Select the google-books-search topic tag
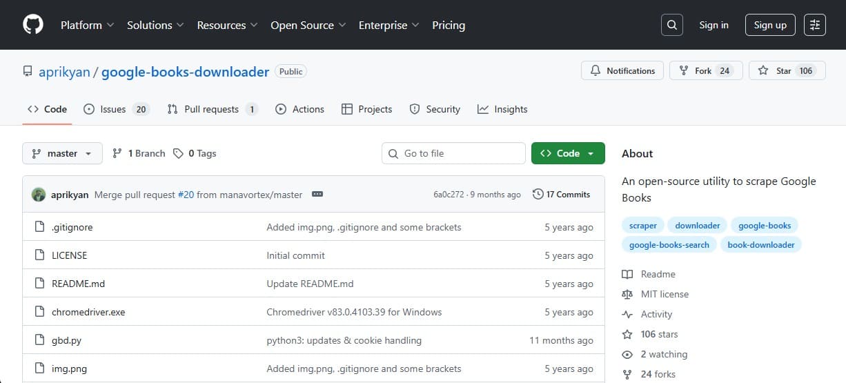This screenshot has width=846, height=383. (669, 245)
